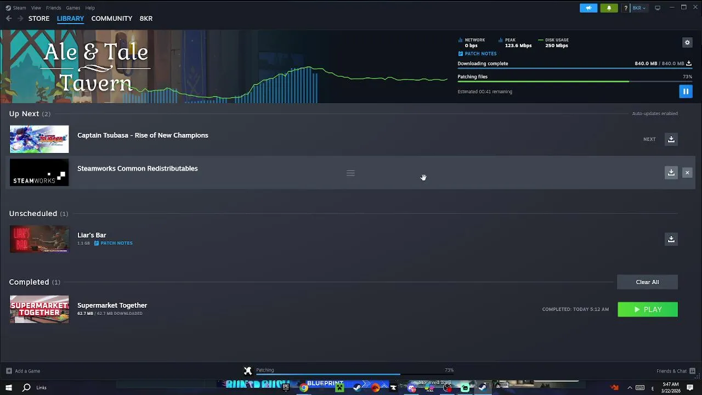Open the 8KR profile tab

click(146, 18)
